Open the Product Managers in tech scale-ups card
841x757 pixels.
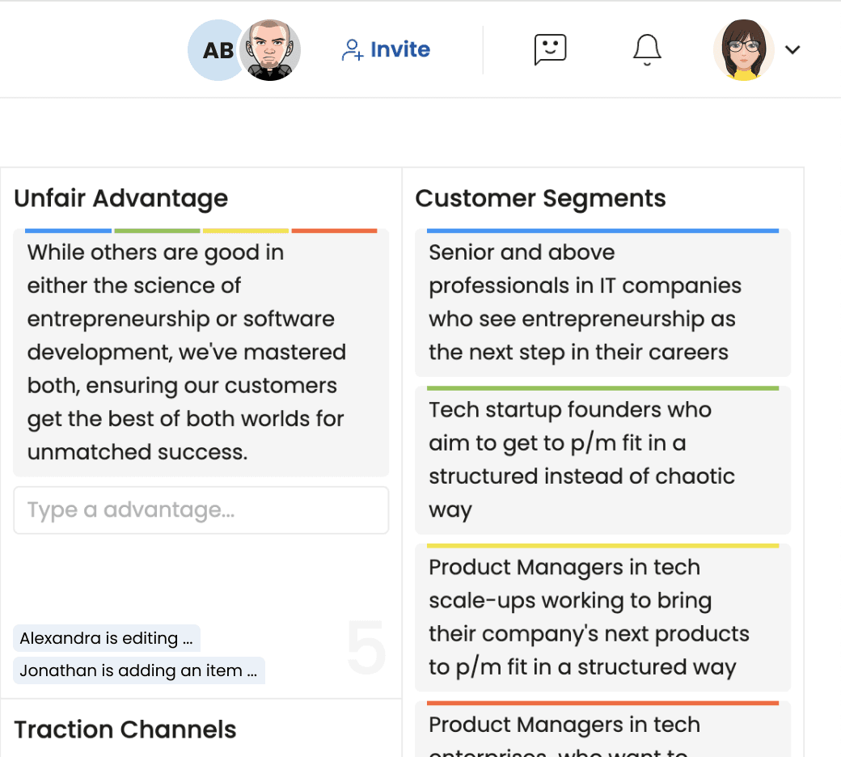click(602, 617)
